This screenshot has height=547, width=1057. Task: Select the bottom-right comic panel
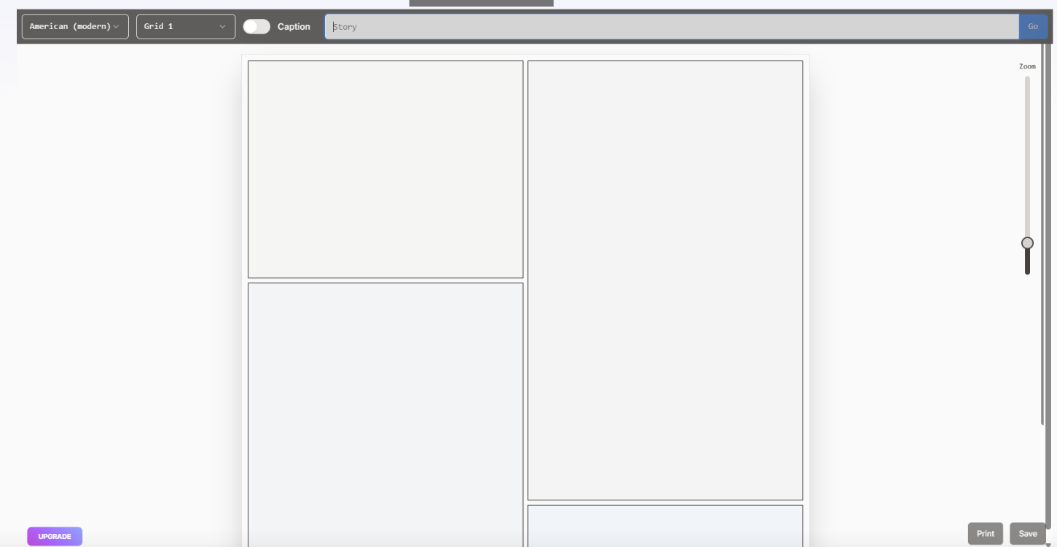(x=664, y=525)
